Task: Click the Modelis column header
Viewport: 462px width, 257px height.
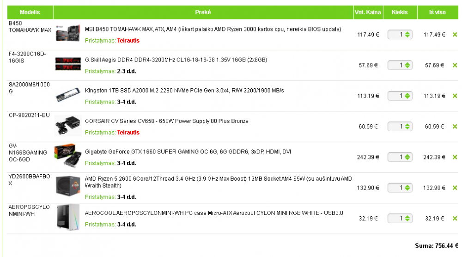Action: (30, 12)
